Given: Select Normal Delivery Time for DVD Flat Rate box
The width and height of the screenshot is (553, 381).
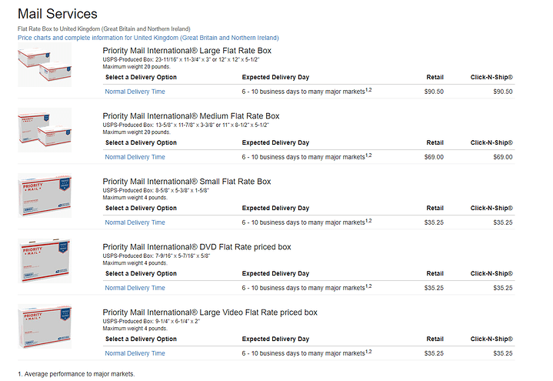Looking at the screenshot, I should 135,288.
